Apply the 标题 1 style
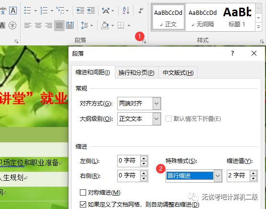 click(237, 17)
